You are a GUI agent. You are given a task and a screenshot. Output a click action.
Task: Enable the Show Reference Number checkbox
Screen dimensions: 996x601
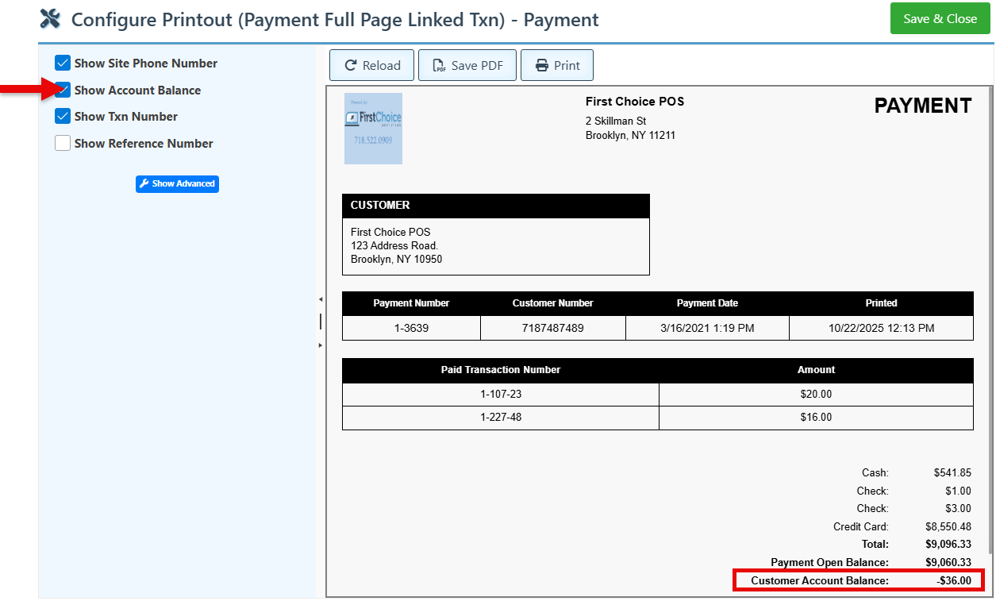pos(63,144)
